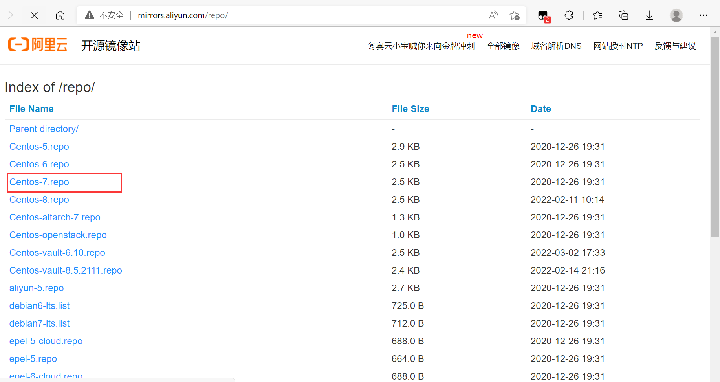Select size 664.0 B of epel-5.repo
Image resolution: width=720 pixels, height=382 pixels.
(x=408, y=359)
